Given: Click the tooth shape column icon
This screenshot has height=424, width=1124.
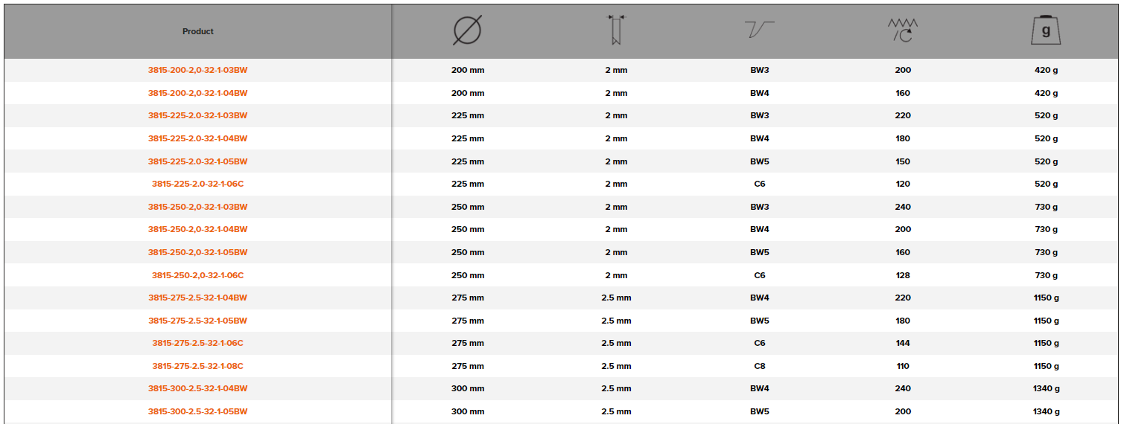Looking at the screenshot, I should [759, 30].
